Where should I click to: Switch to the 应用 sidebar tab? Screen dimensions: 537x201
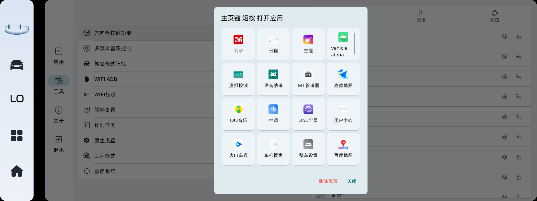tap(59, 56)
